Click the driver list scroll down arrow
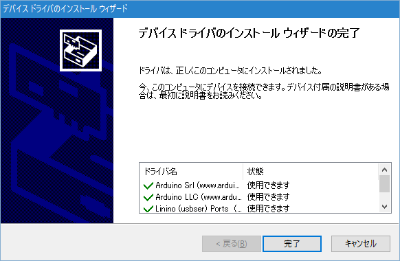Viewport: 400px width, 261px height. pos(384,207)
